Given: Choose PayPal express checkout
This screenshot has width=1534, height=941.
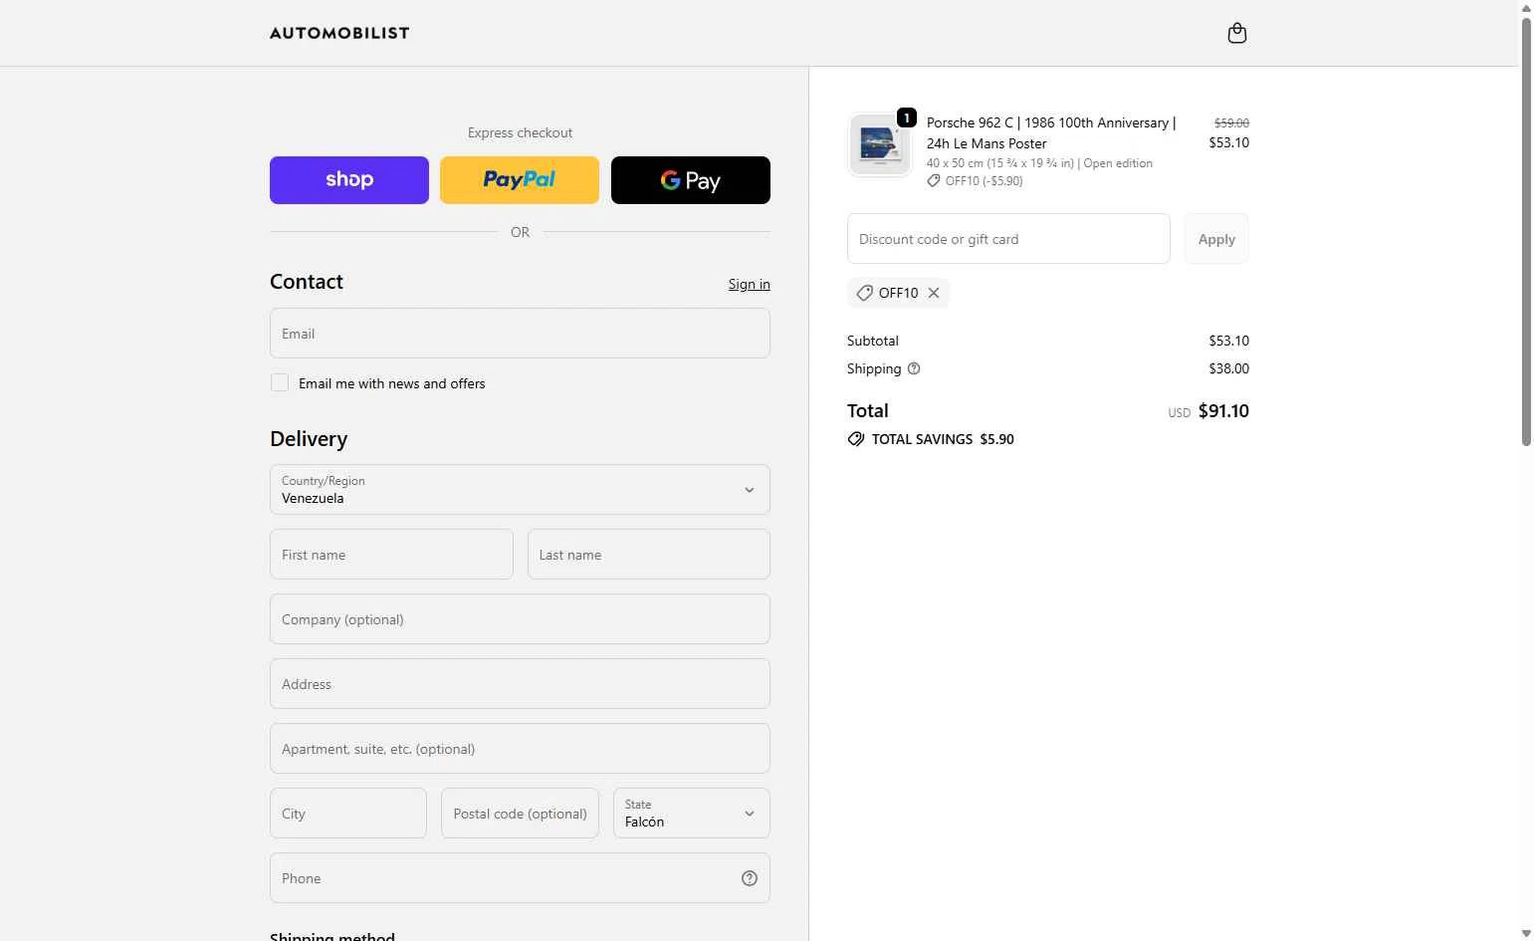Looking at the screenshot, I should click(520, 180).
